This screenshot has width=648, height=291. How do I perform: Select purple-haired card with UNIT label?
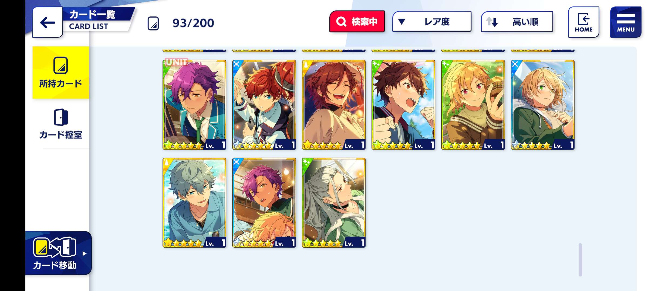coord(194,105)
